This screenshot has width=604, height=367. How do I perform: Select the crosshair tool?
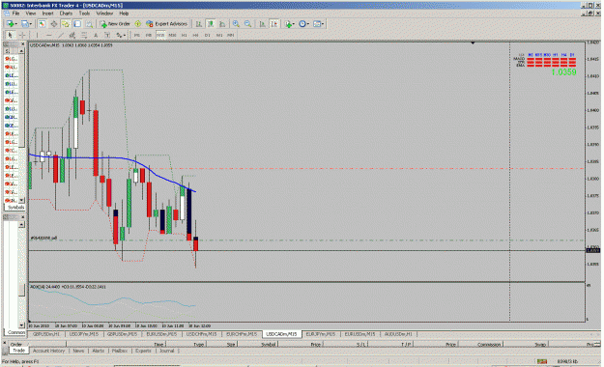22,35
